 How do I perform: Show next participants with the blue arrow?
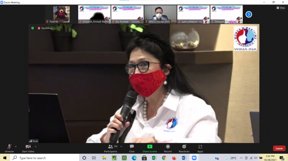(249, 14)
